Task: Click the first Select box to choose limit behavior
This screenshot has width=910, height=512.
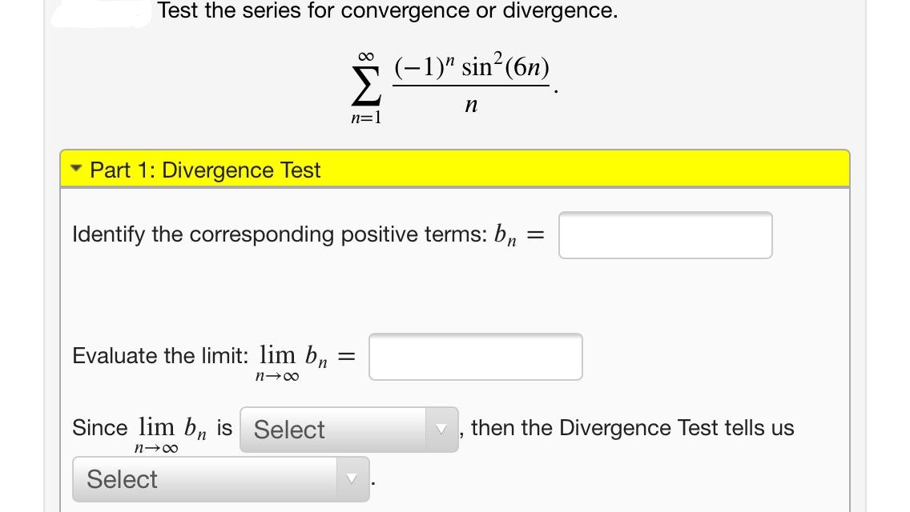Action: pos(336,430)
